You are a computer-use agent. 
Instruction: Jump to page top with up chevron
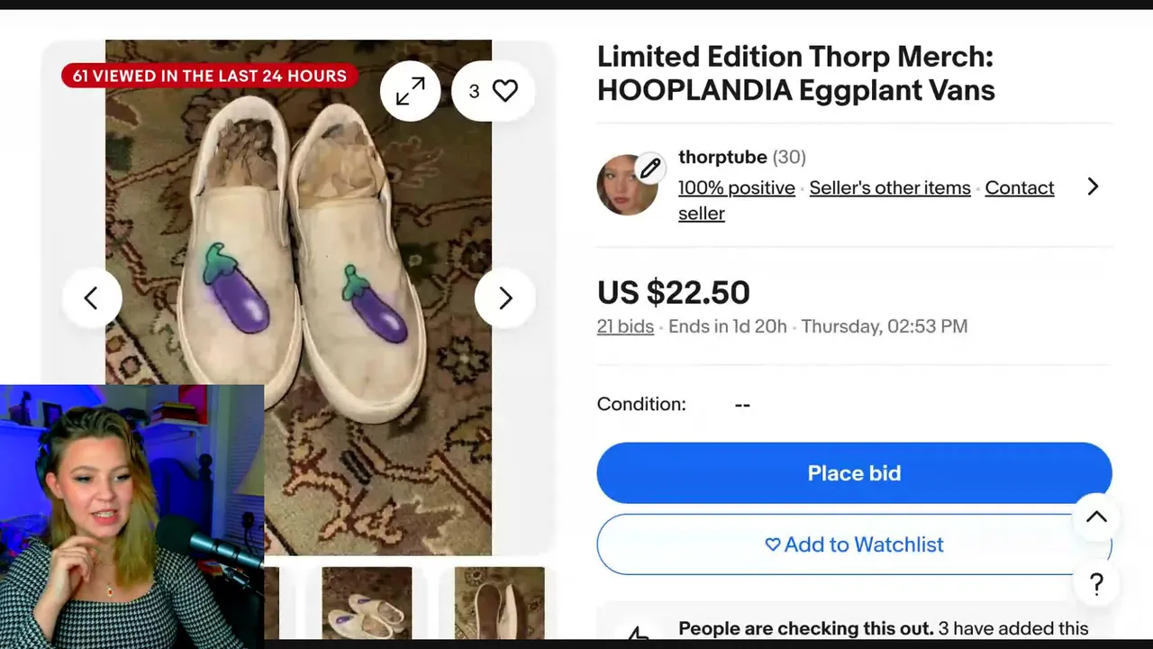pos(1096,517)
